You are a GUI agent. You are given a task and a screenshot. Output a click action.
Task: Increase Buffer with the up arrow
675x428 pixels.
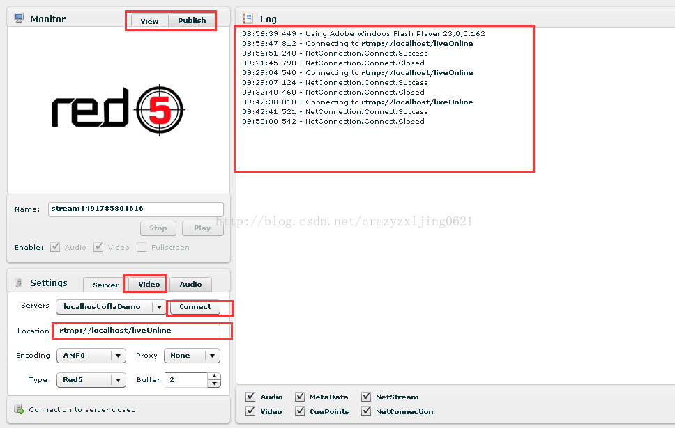coord(214,377)
